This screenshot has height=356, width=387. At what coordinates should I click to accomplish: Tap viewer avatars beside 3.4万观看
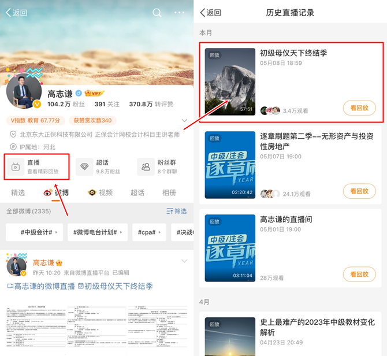[270, 111]
